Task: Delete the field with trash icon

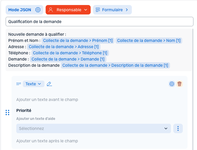Action: pos(180,84)
